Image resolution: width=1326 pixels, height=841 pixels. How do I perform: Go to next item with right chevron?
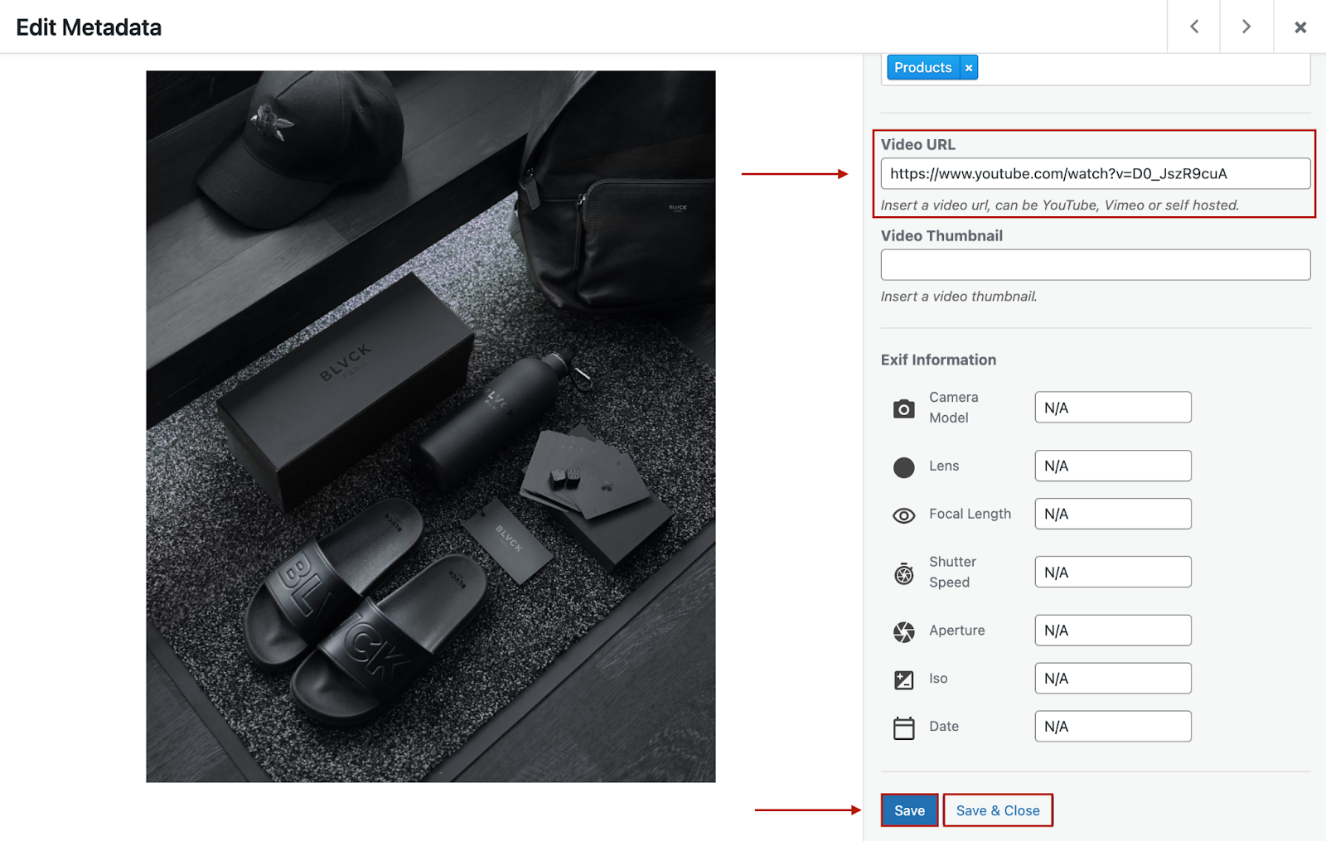click(1246, 27)
